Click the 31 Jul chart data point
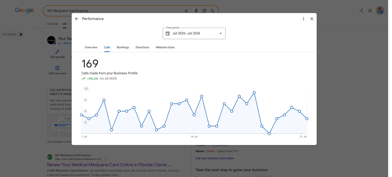Image resolution: width=392 pixels, height=177 pixels. pyautogui.click(x=307, y=119)
